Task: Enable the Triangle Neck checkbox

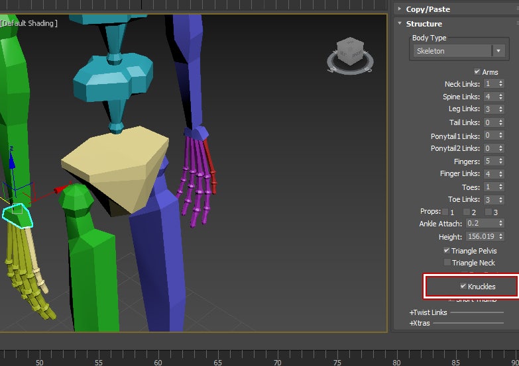Action: 447,263
